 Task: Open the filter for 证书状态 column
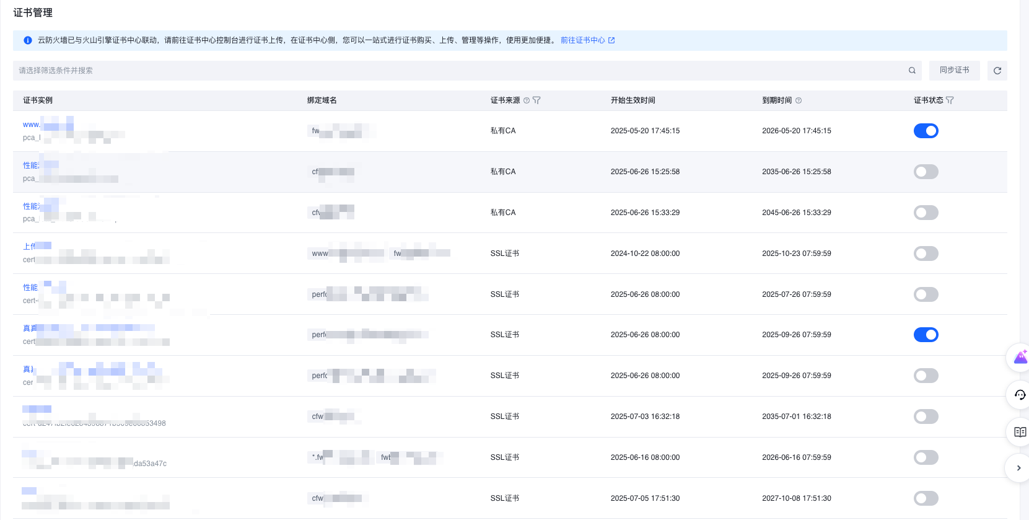click(x=950, y=100)
